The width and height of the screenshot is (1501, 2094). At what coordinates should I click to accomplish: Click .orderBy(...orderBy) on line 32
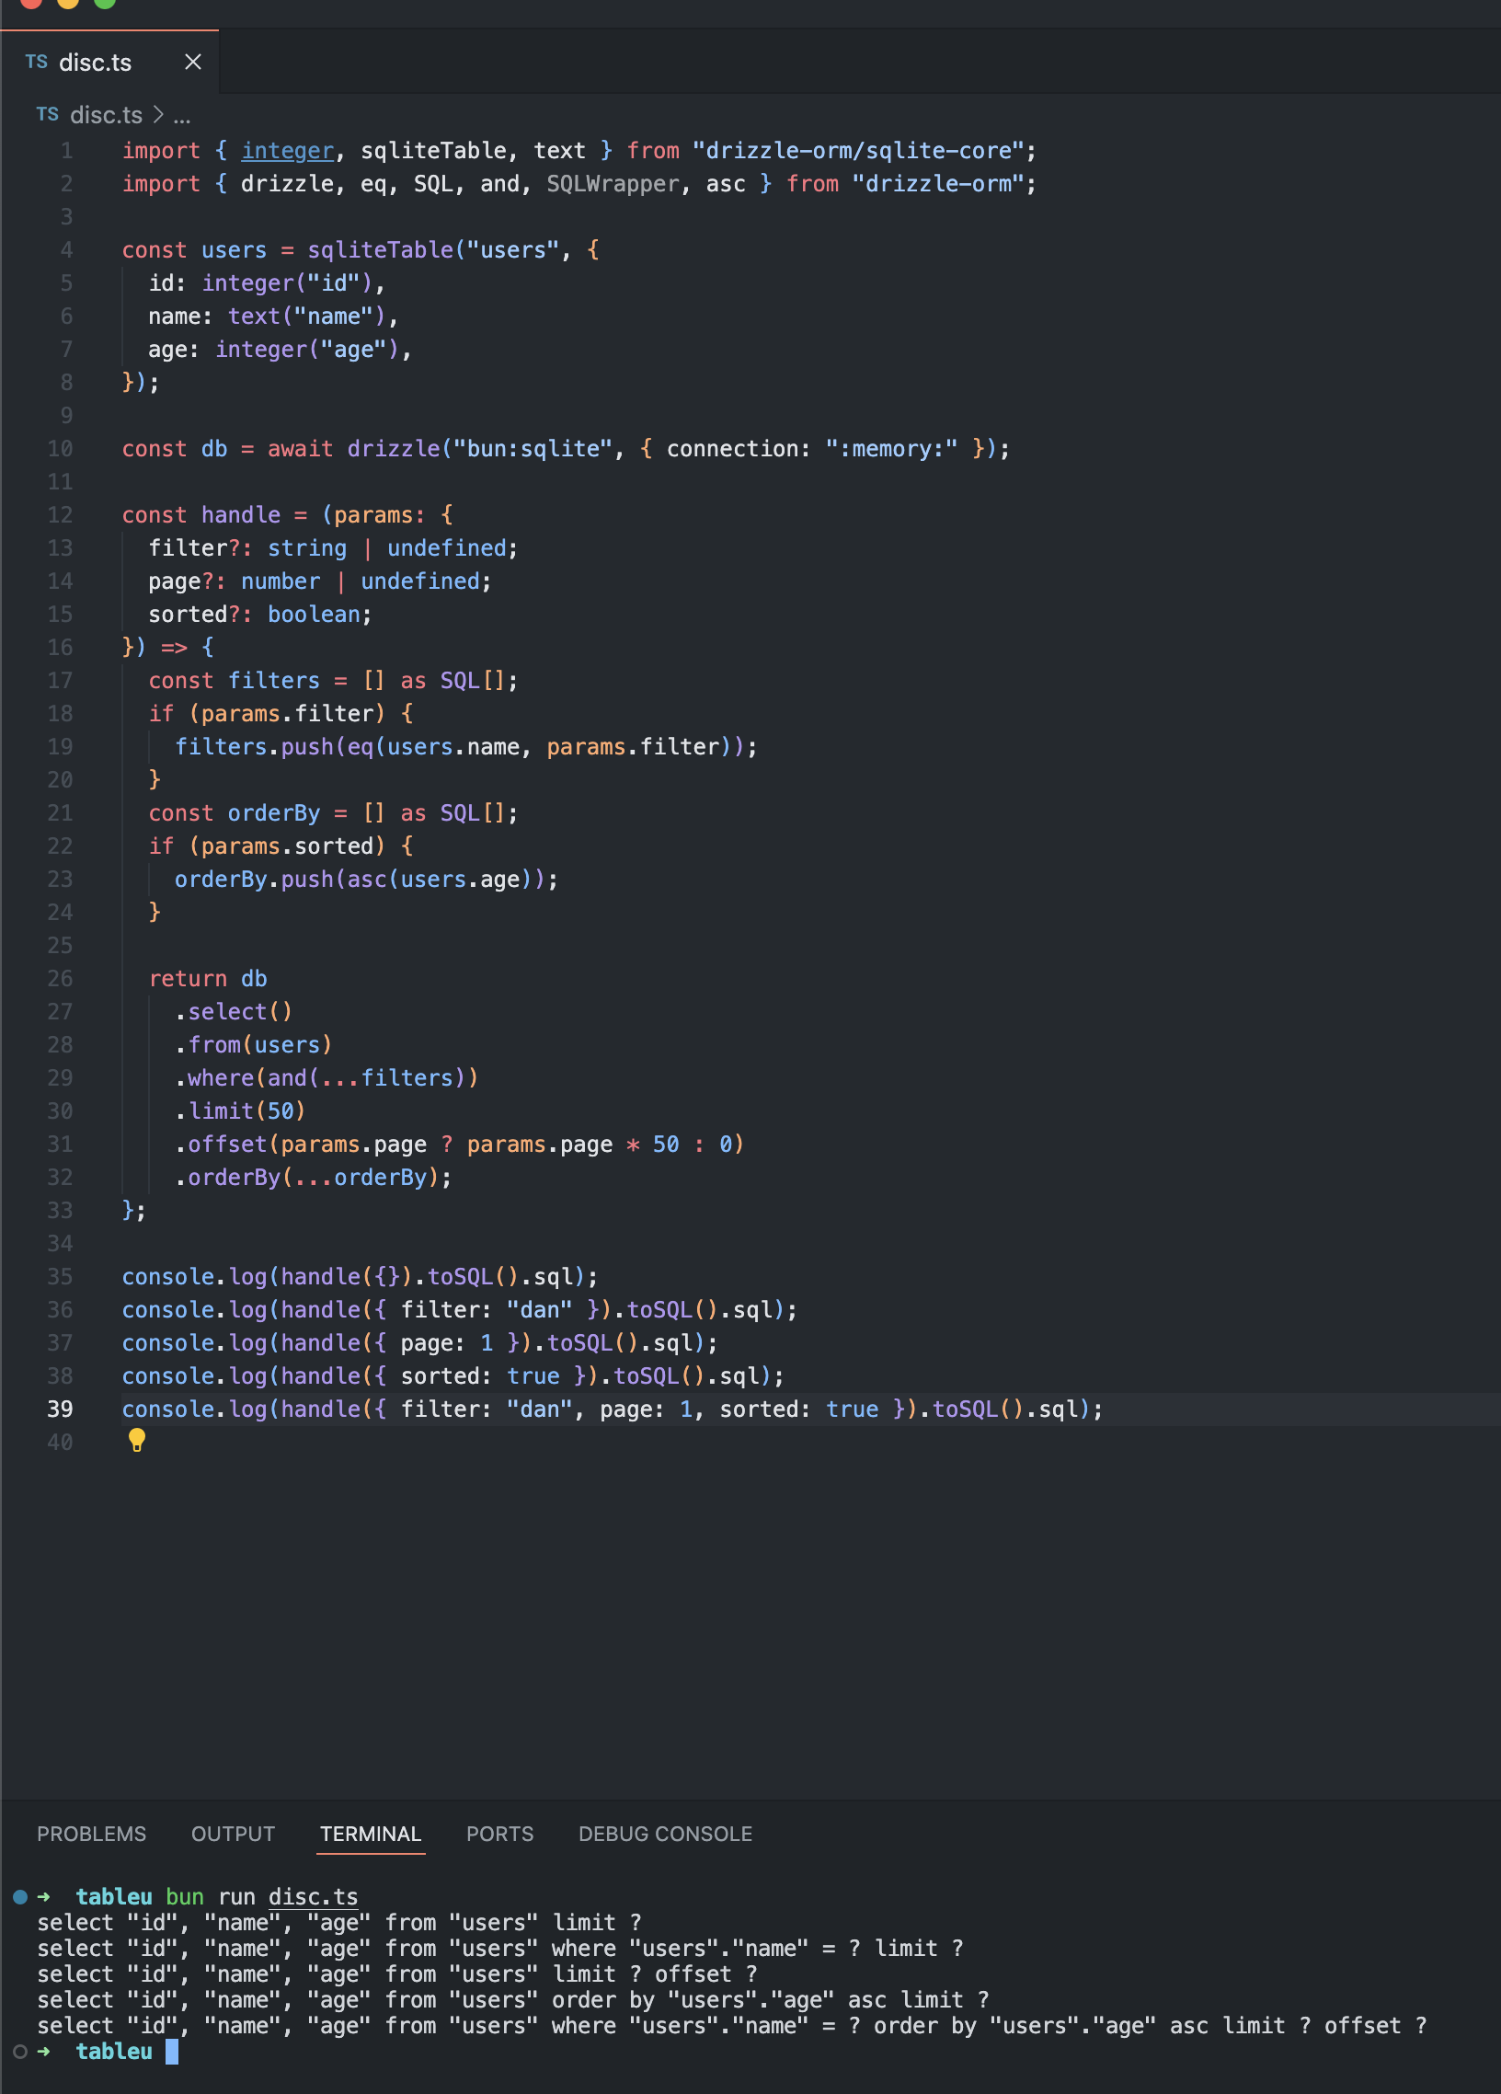click(306, 1179)
